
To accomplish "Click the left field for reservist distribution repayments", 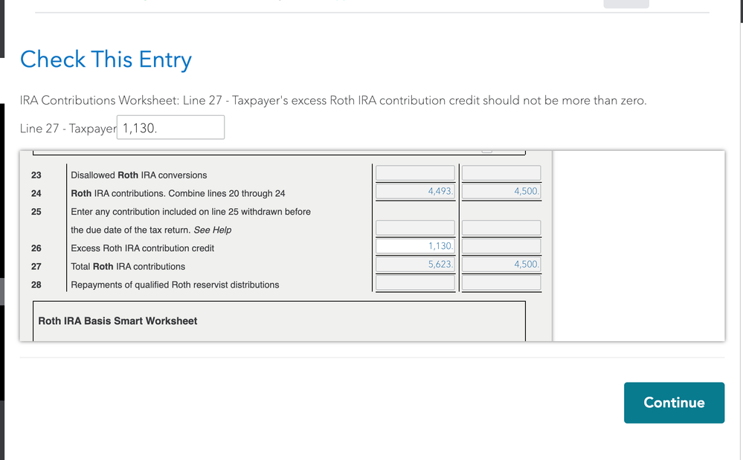I will pyautogui.click(x=415, y=282).
